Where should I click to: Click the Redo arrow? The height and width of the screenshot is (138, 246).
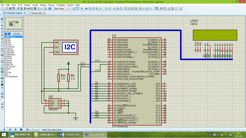coord(109,8)
